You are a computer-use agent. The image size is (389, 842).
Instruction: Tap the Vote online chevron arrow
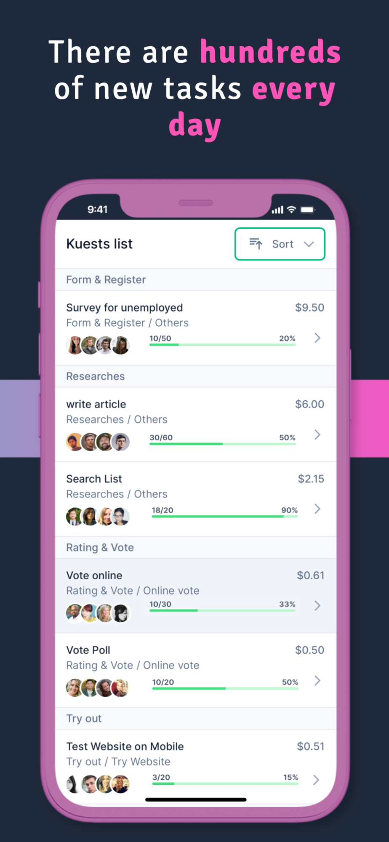point(317,605)
